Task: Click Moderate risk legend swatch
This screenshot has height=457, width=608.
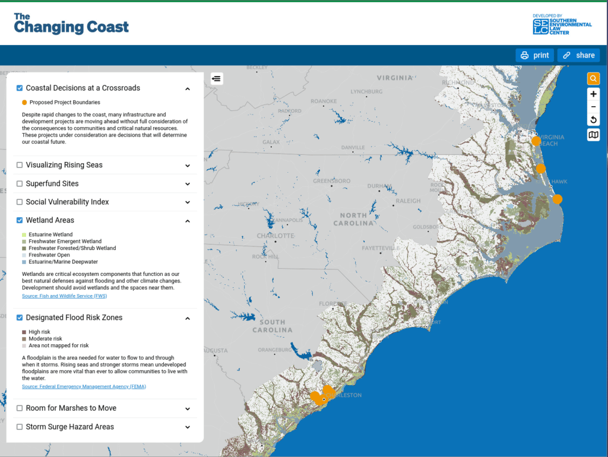Action: coord(24,339)
